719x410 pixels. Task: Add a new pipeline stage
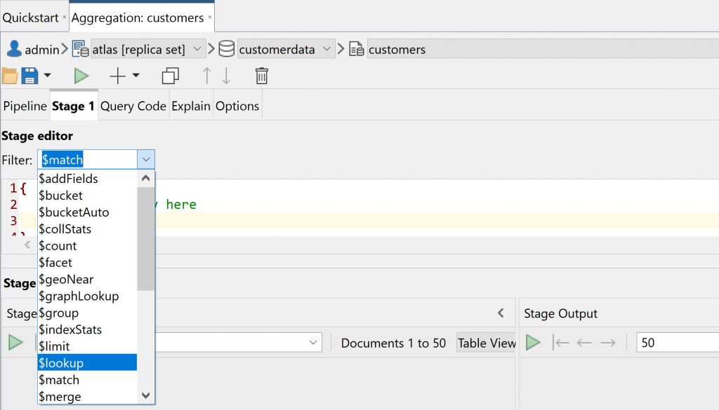[x=117, y=76]
